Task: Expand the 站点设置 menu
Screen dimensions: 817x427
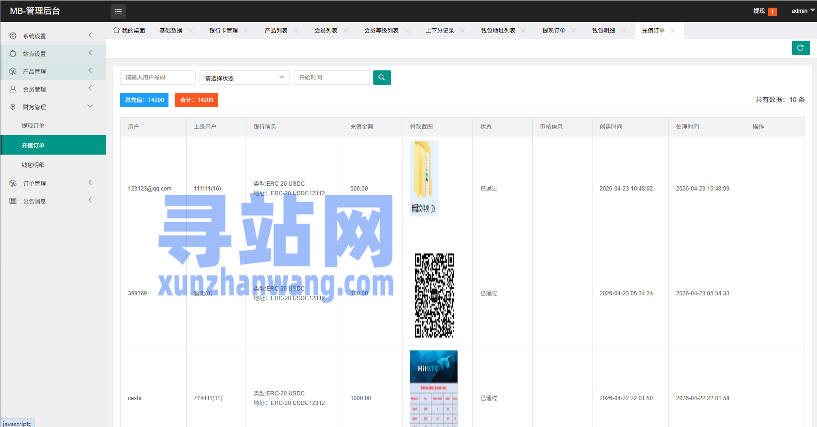Action: point(53,54)
